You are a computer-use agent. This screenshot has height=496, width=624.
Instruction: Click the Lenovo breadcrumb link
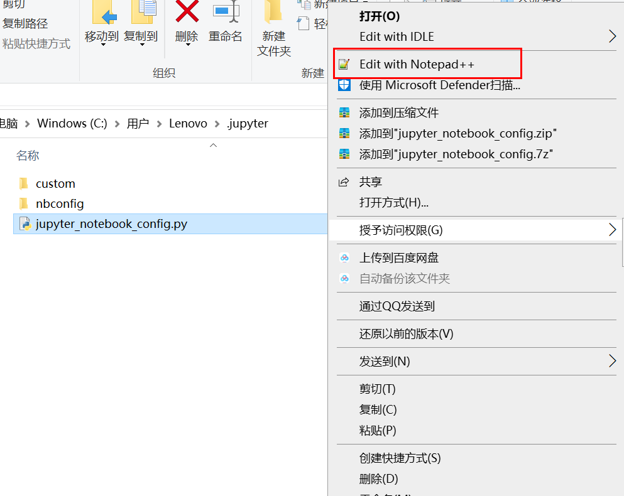coord(188,123)
